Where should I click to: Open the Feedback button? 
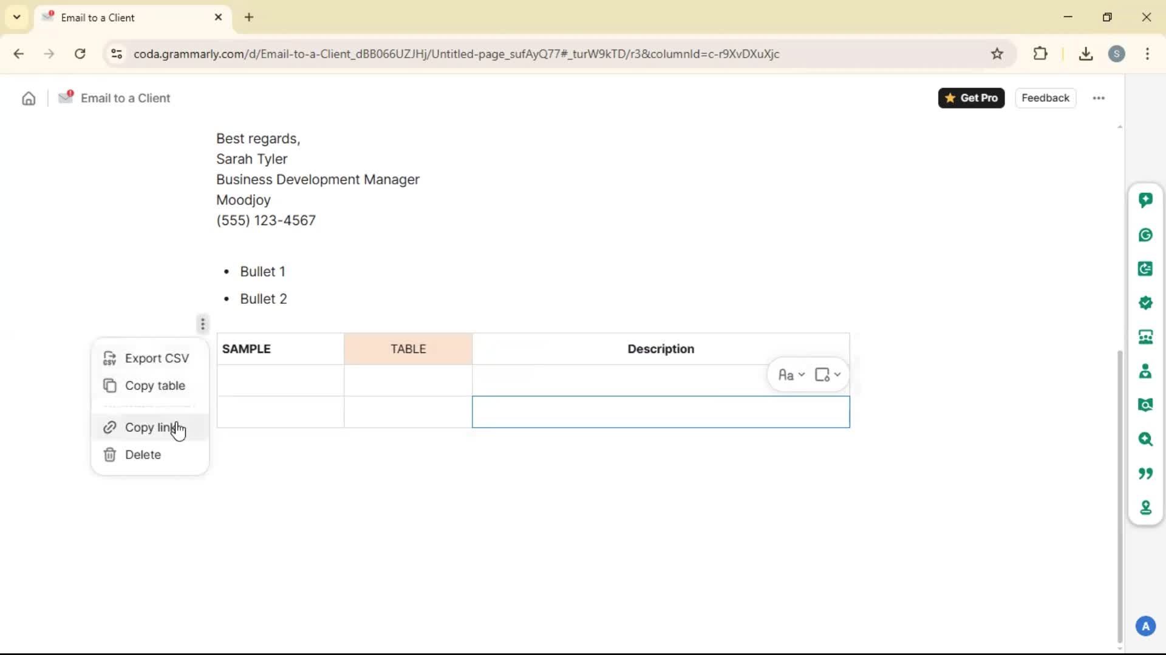1045,98
